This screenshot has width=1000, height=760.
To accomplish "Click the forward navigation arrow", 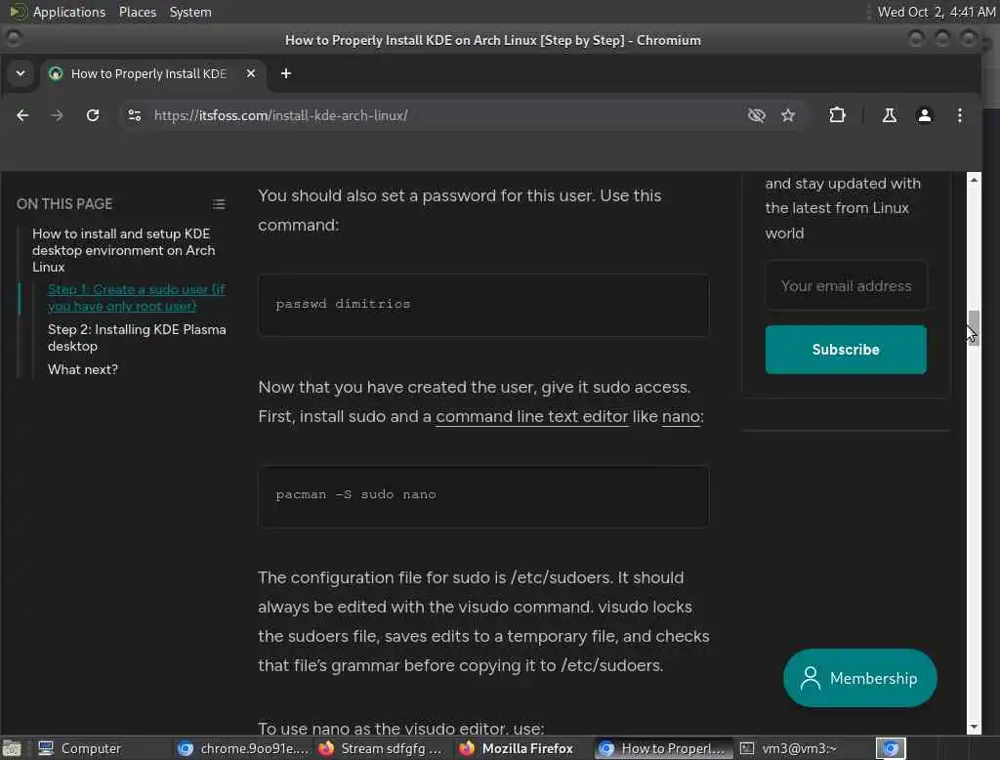I will (x=57, y=115).
